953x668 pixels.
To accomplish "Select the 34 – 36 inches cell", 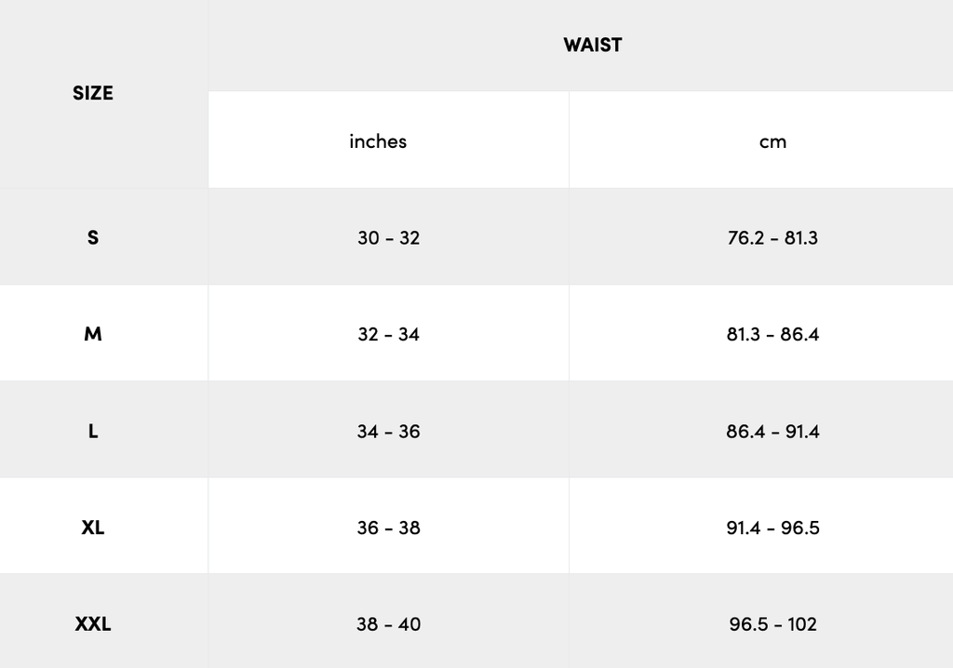I will point(388,431).
